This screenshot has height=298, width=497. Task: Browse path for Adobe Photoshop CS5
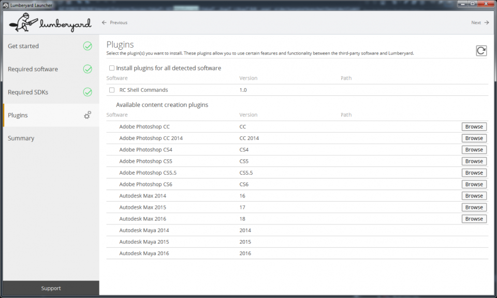[474, 161]
